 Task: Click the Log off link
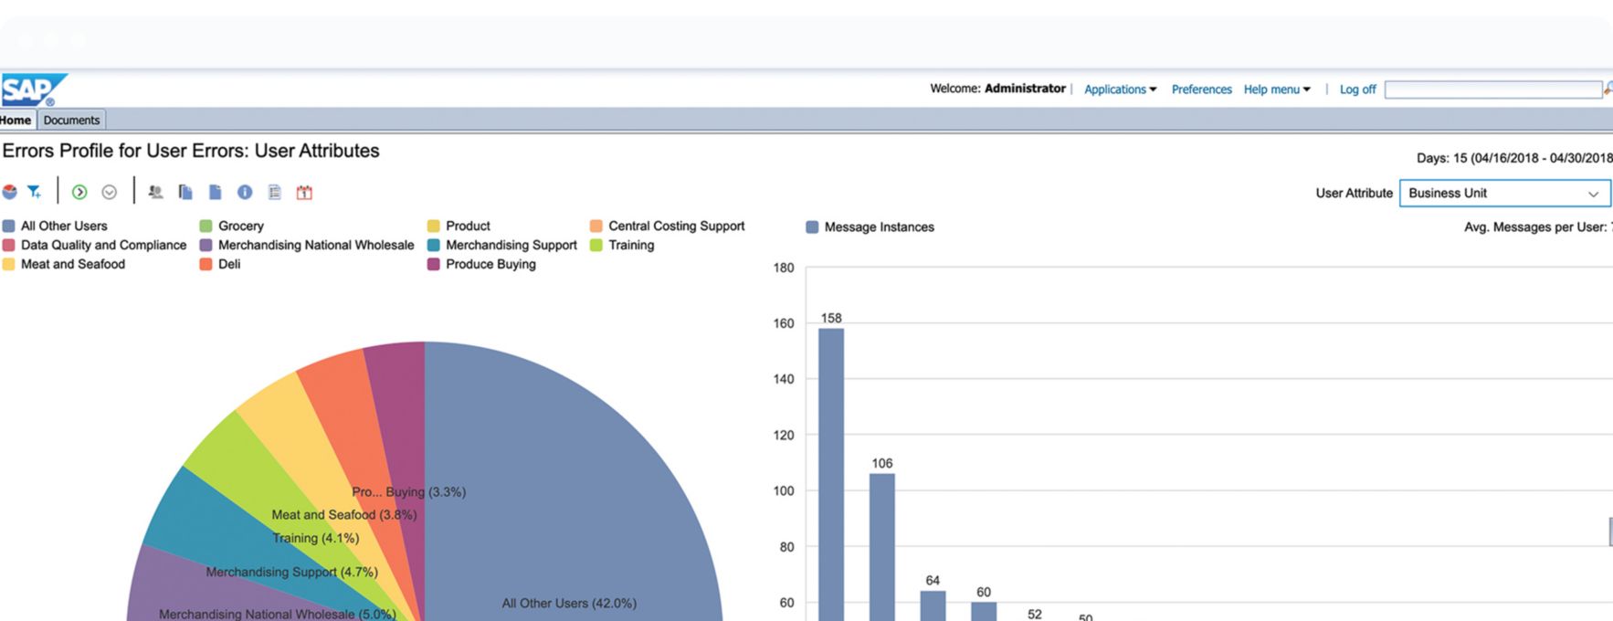1357,89
